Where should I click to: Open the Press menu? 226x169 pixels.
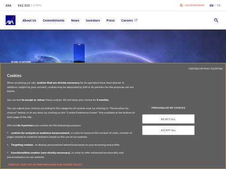click(110, 20)
